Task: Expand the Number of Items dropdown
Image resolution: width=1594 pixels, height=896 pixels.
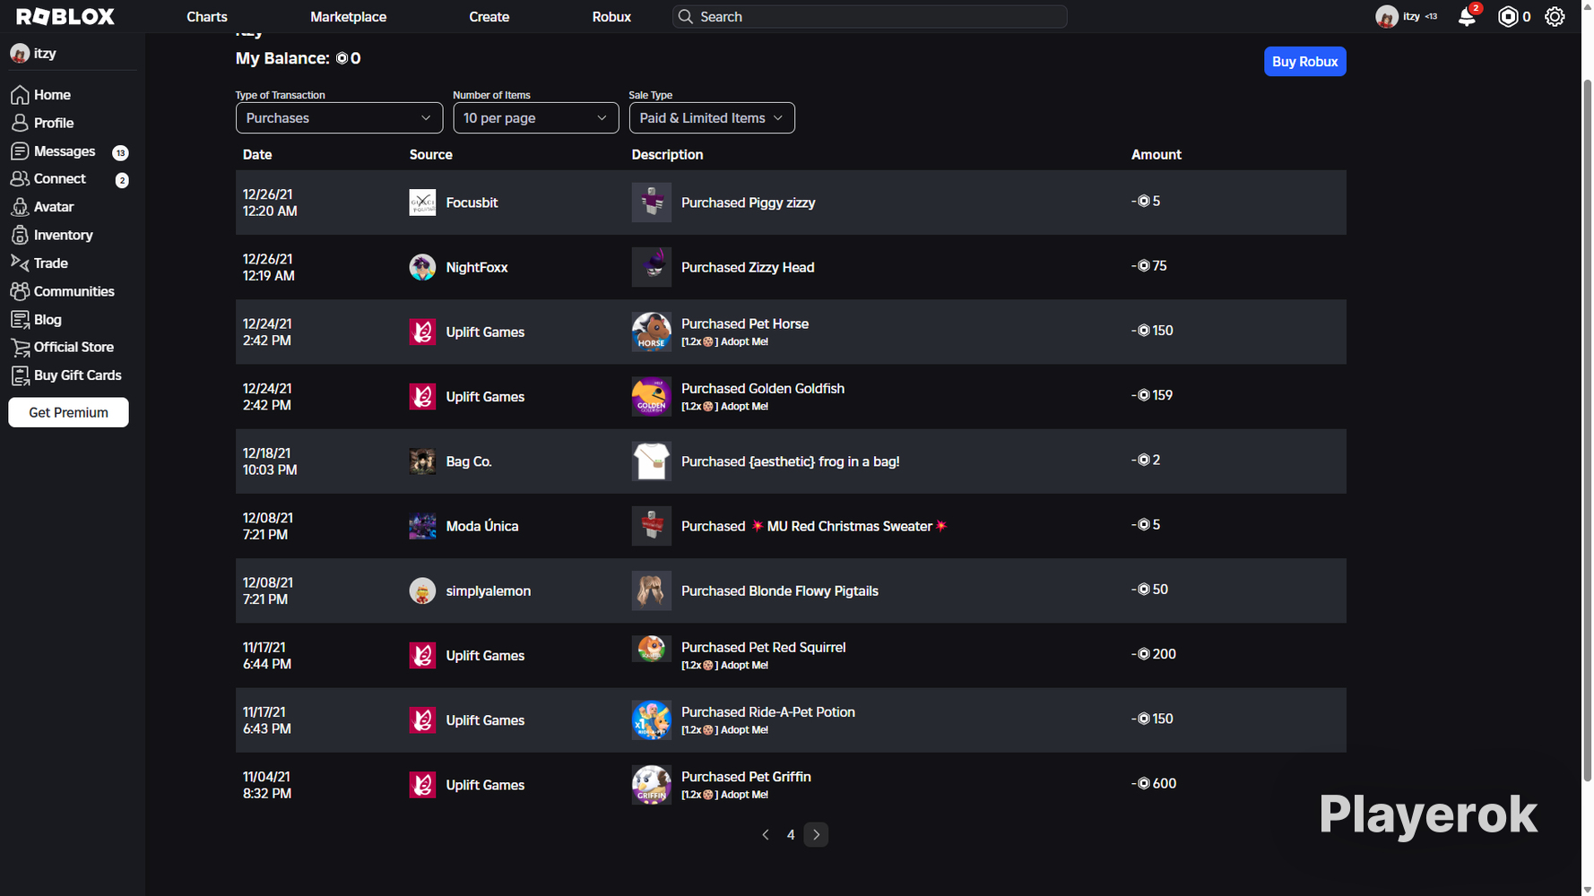Action: (x=535, y=118)
